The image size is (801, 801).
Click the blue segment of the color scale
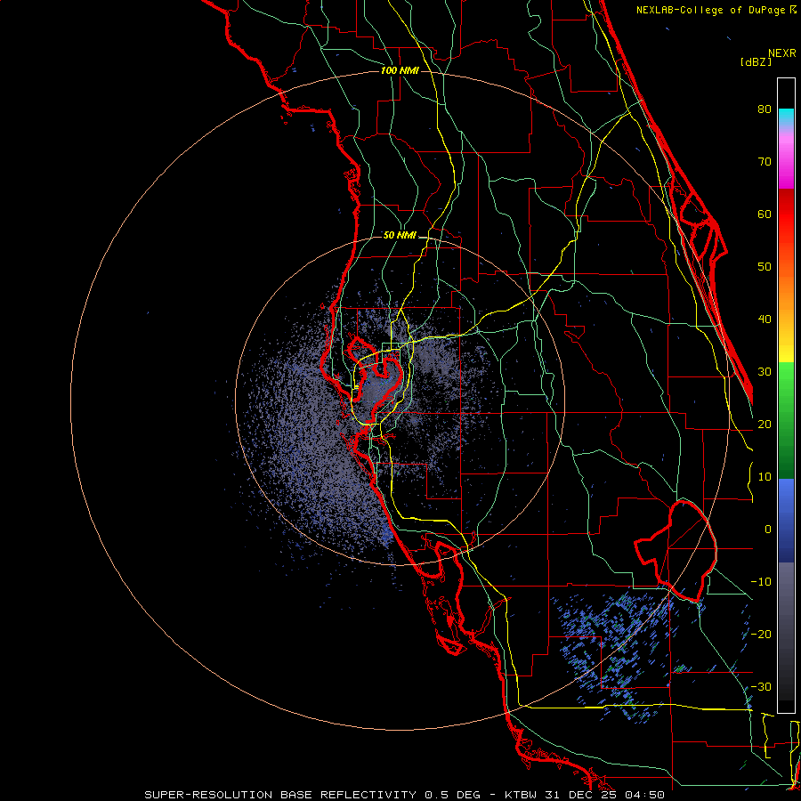tap(786, 519)
